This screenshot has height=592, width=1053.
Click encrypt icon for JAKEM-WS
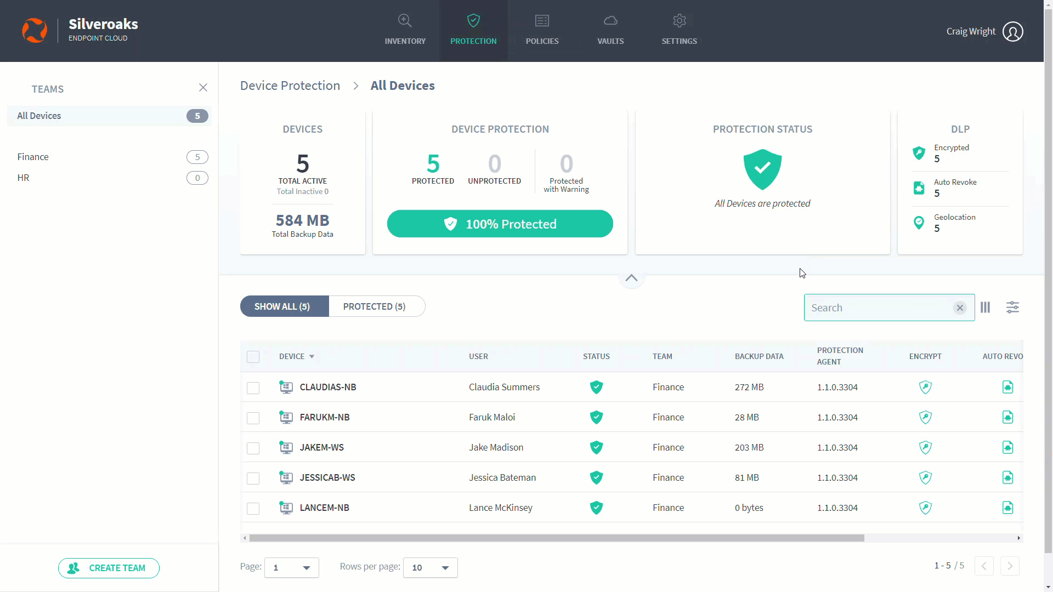[x=925, y=447]
